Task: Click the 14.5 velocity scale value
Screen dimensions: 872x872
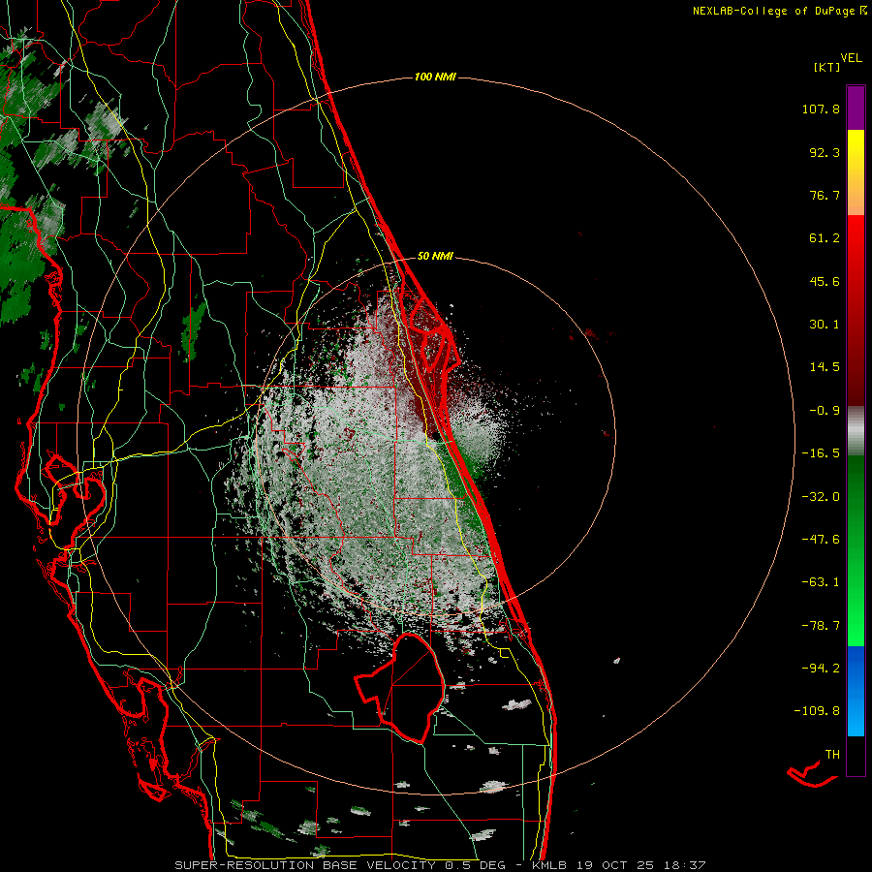Action: 825,367
